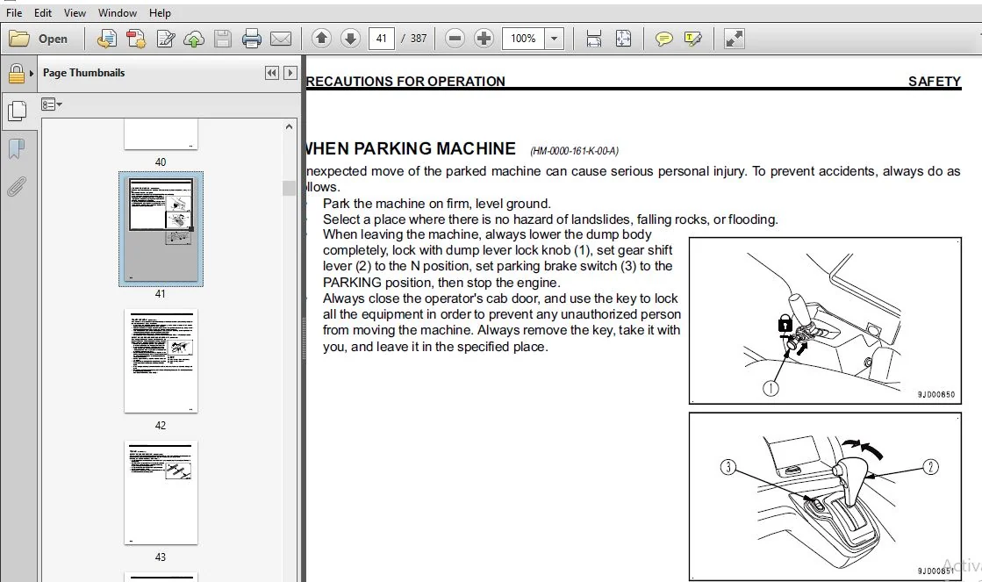Screen dimensions: 982x582
Task: Click the cloud upload icon
Action: click(x=194, y=39)
